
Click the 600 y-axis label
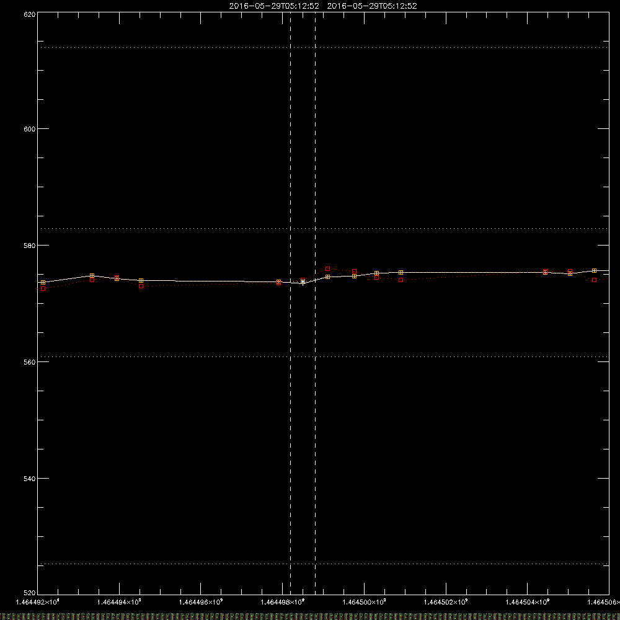pos(30,129)
